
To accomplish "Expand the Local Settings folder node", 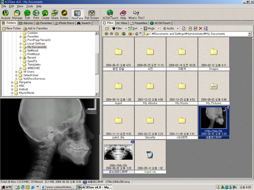I will [x=20, y=43].
